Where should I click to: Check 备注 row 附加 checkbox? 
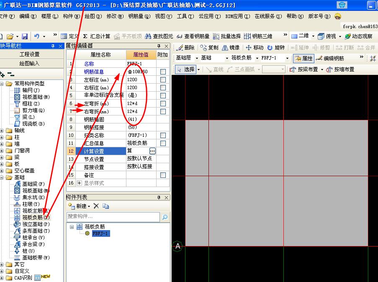click(x=163, y=175)
